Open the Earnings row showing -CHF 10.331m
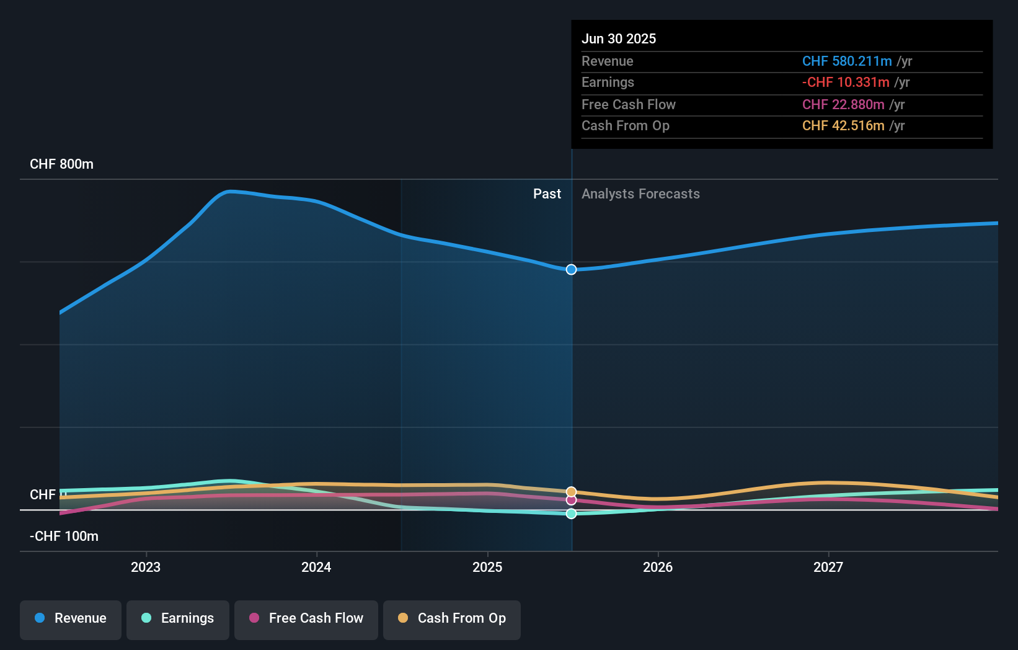Screen dimensions: 1018x650 click(781, 82)
